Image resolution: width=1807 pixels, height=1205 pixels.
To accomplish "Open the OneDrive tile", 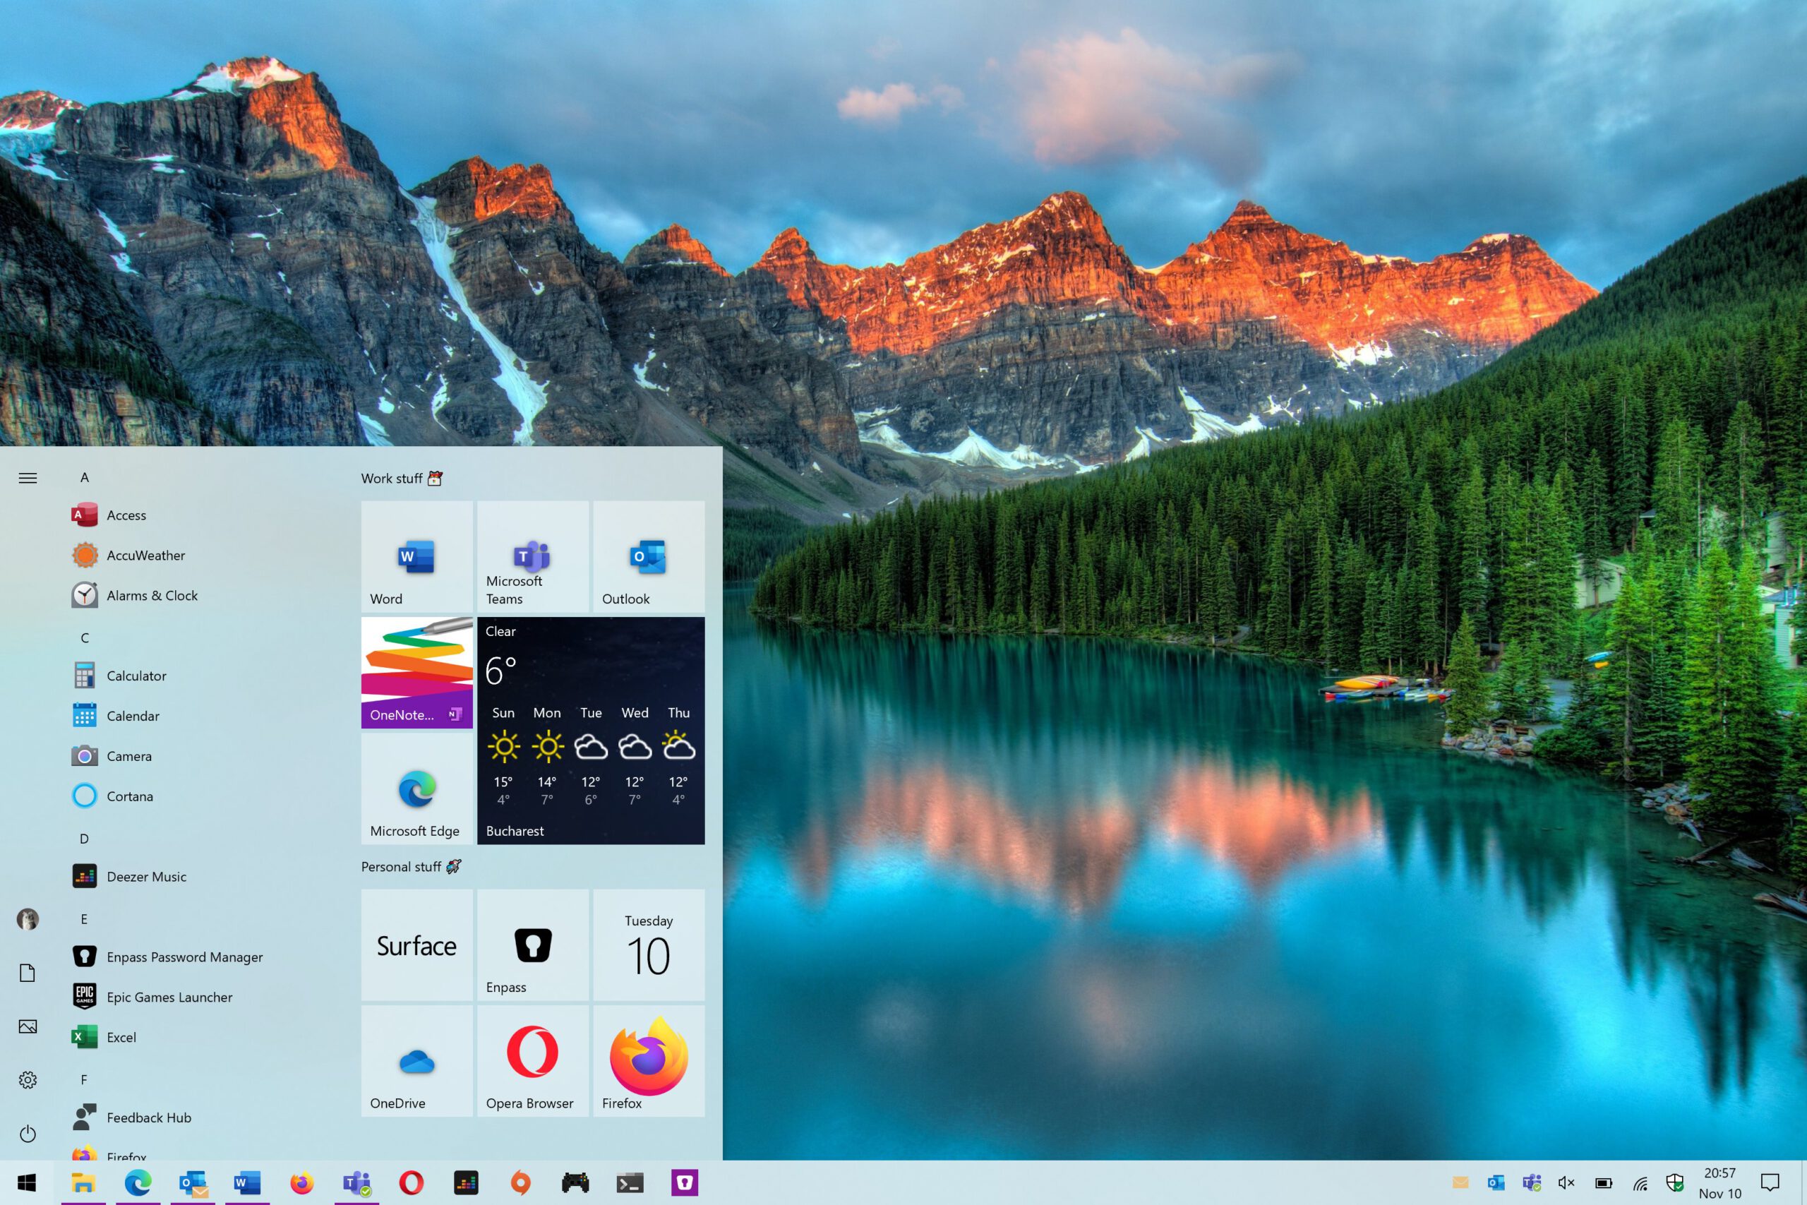I will (416, 1060).
